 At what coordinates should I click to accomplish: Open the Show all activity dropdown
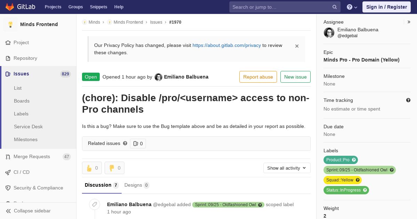(287, 168)
